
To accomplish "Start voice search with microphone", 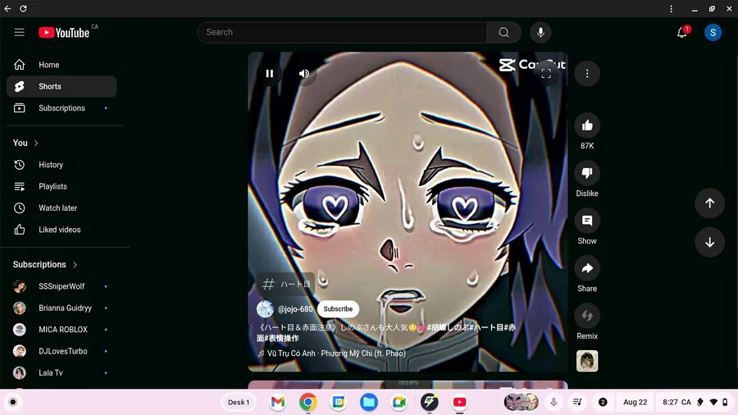I will (540, 32).
